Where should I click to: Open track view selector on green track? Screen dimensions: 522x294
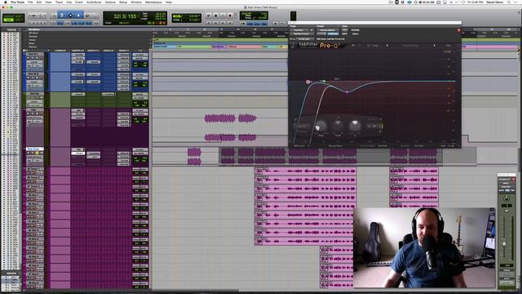34,101
